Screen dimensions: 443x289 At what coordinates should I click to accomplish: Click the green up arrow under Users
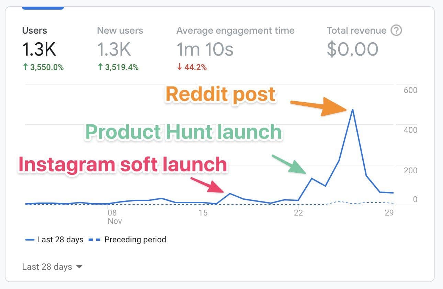25,67
